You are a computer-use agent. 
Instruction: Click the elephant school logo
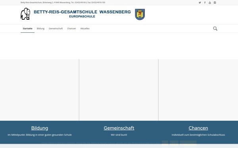point(25,14)
